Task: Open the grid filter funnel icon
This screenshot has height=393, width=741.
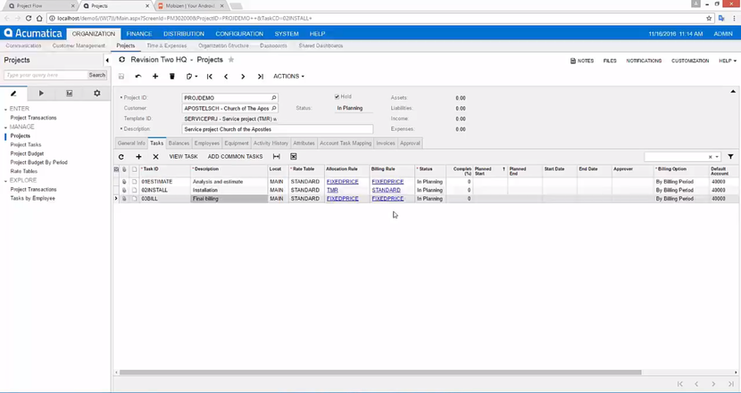Action: (730, 157)
